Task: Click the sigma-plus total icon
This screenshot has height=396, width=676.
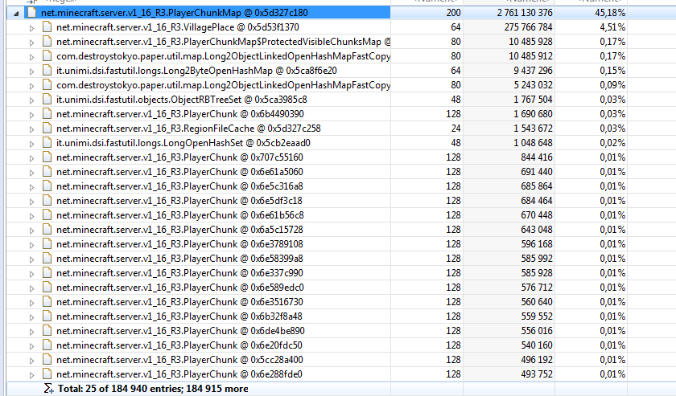Action: 49,389
